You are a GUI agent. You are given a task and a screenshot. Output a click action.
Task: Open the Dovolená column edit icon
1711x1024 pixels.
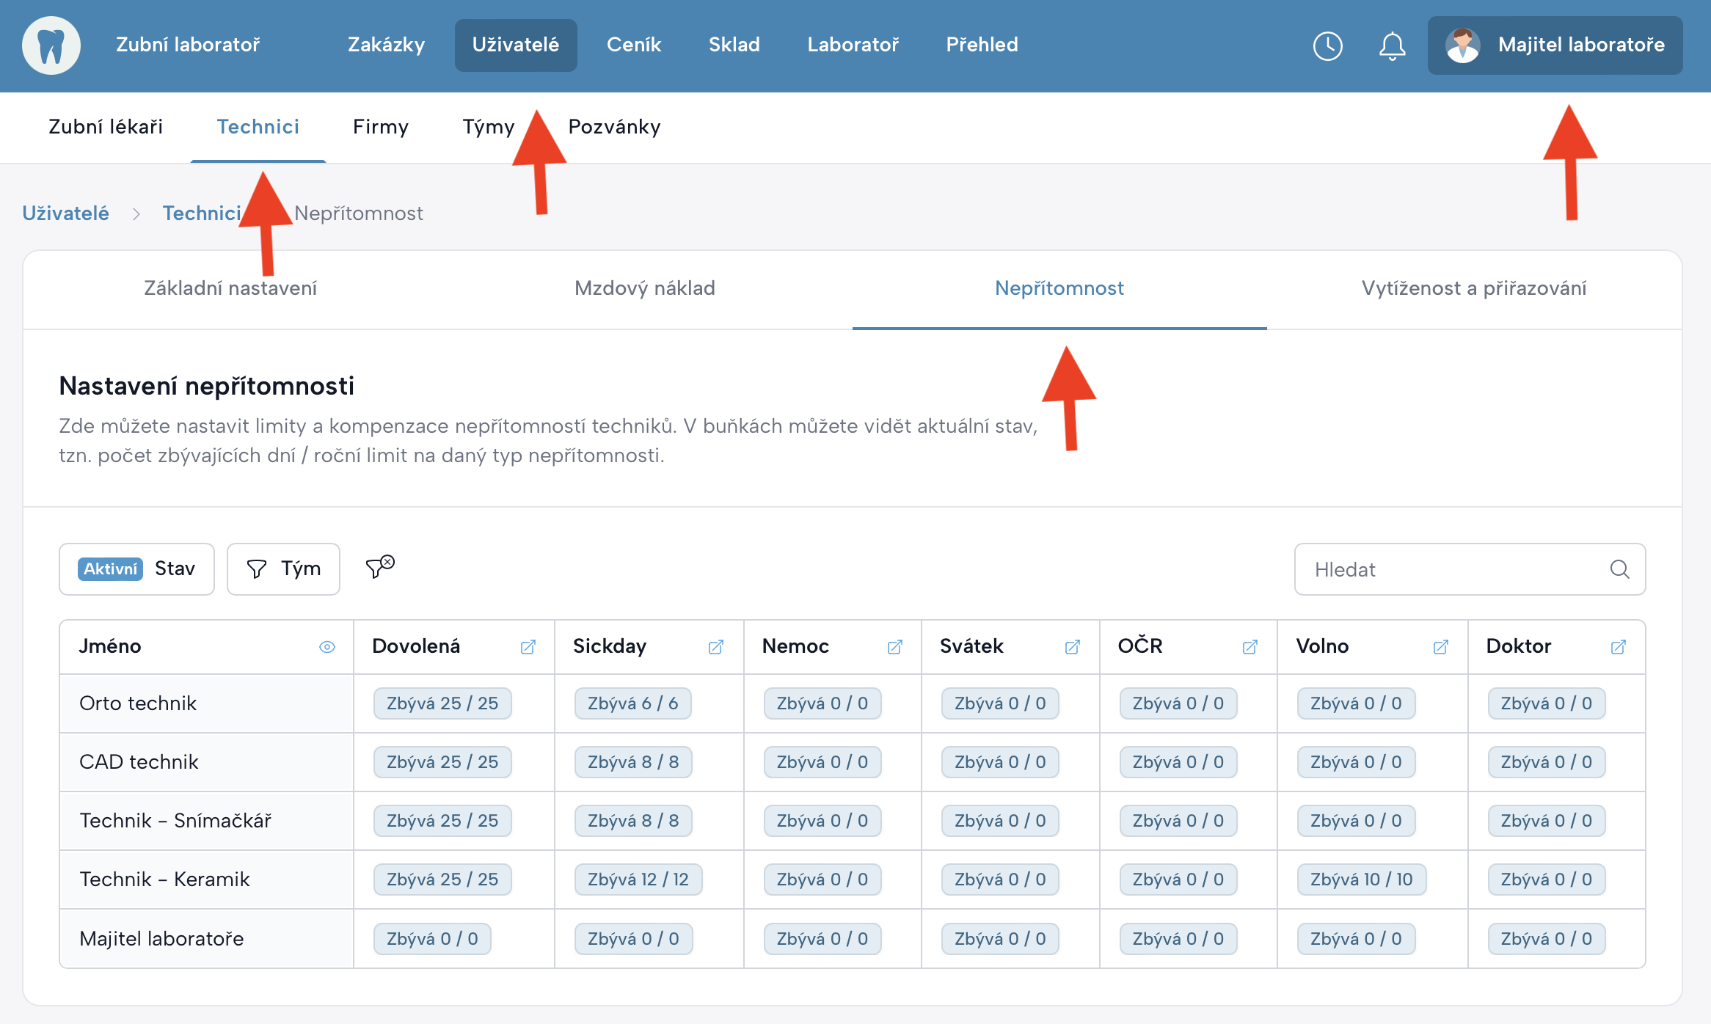click(528, 647)
